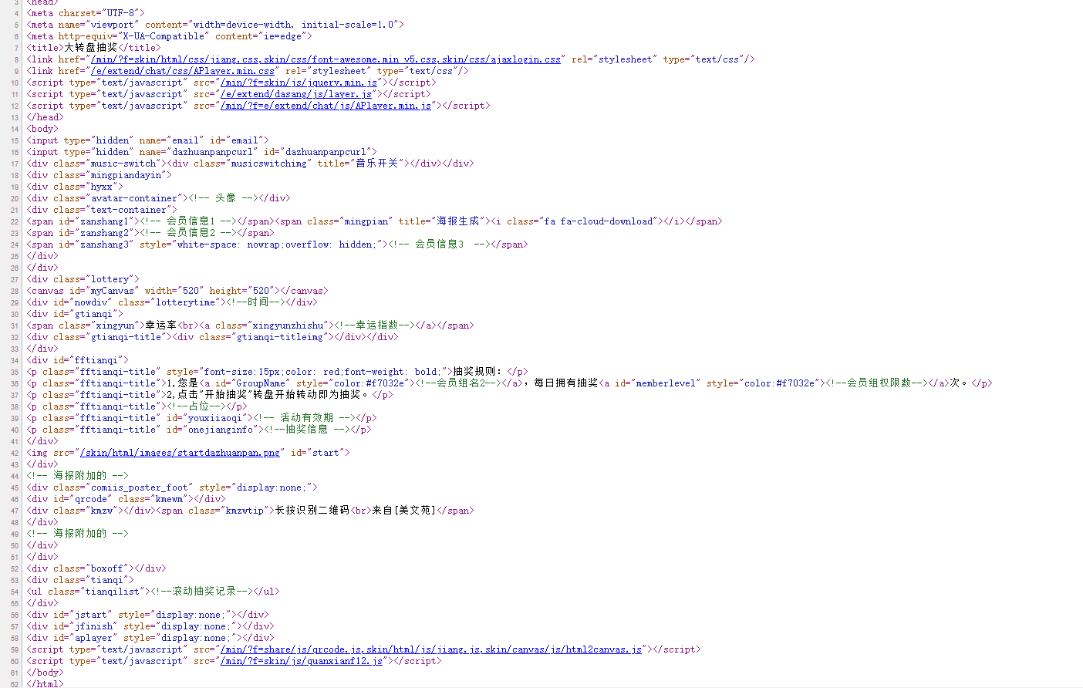Click the opening <body> tag line
The width and height of the screenshot is (1083, 688).
pyautogui.click(x=42, y=129)
